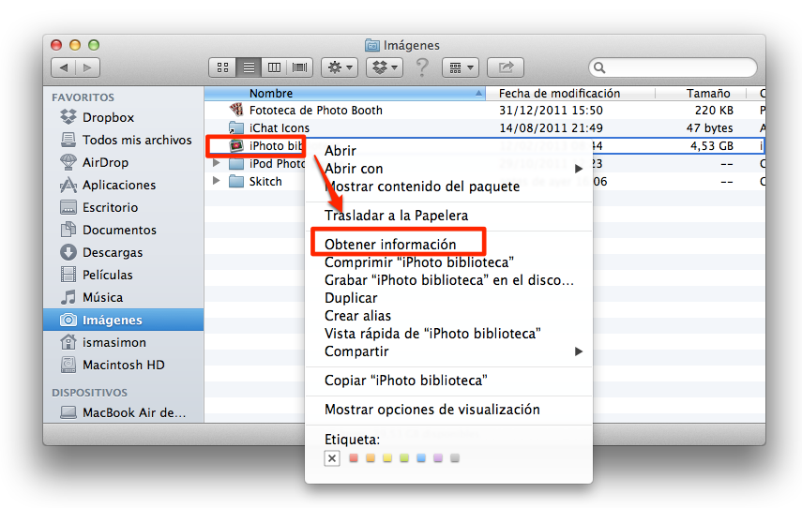Open Aplicaciones in sidebar
The height and width of the screenshot is (508, 802).
[119, 185]
